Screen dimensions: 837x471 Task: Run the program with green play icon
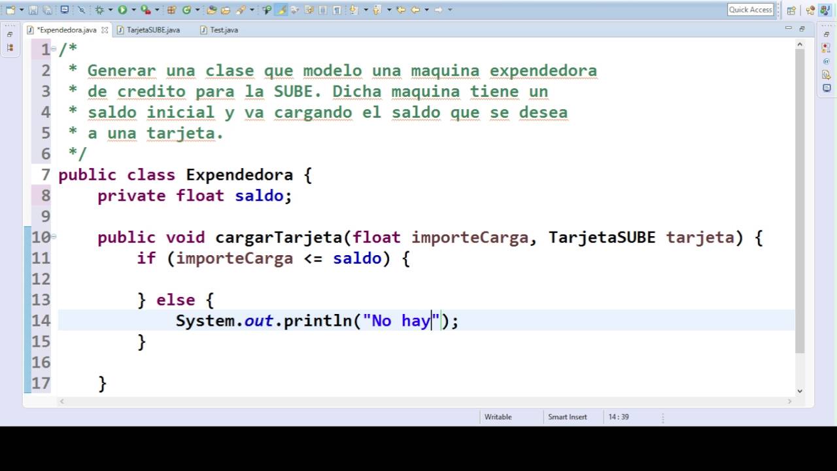[122, 10]
